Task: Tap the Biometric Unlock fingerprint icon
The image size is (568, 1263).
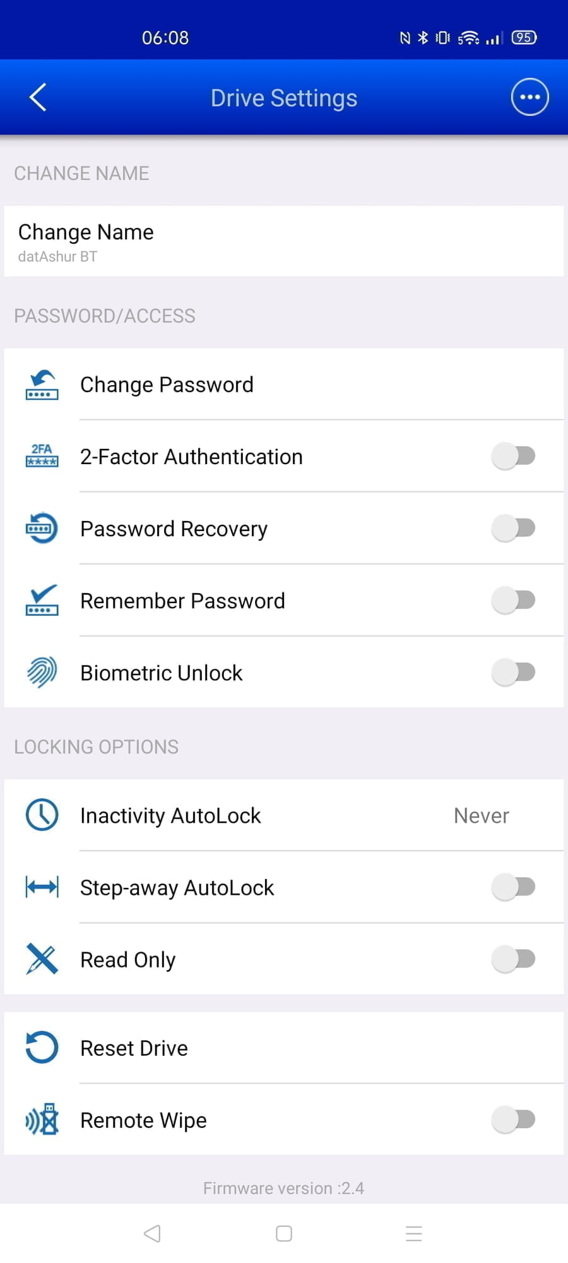Action: (42, 672)
